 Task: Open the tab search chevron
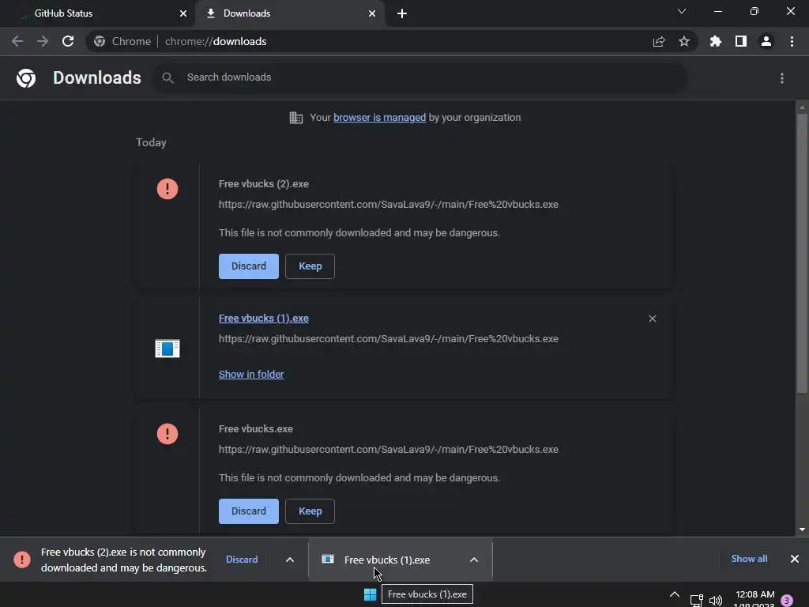[x=682, y=11]
